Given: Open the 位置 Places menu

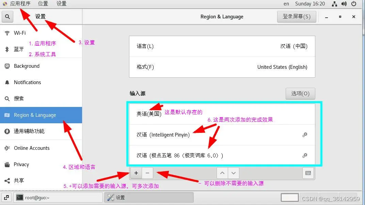Looking at the screenshot, I should click(43, 4).
